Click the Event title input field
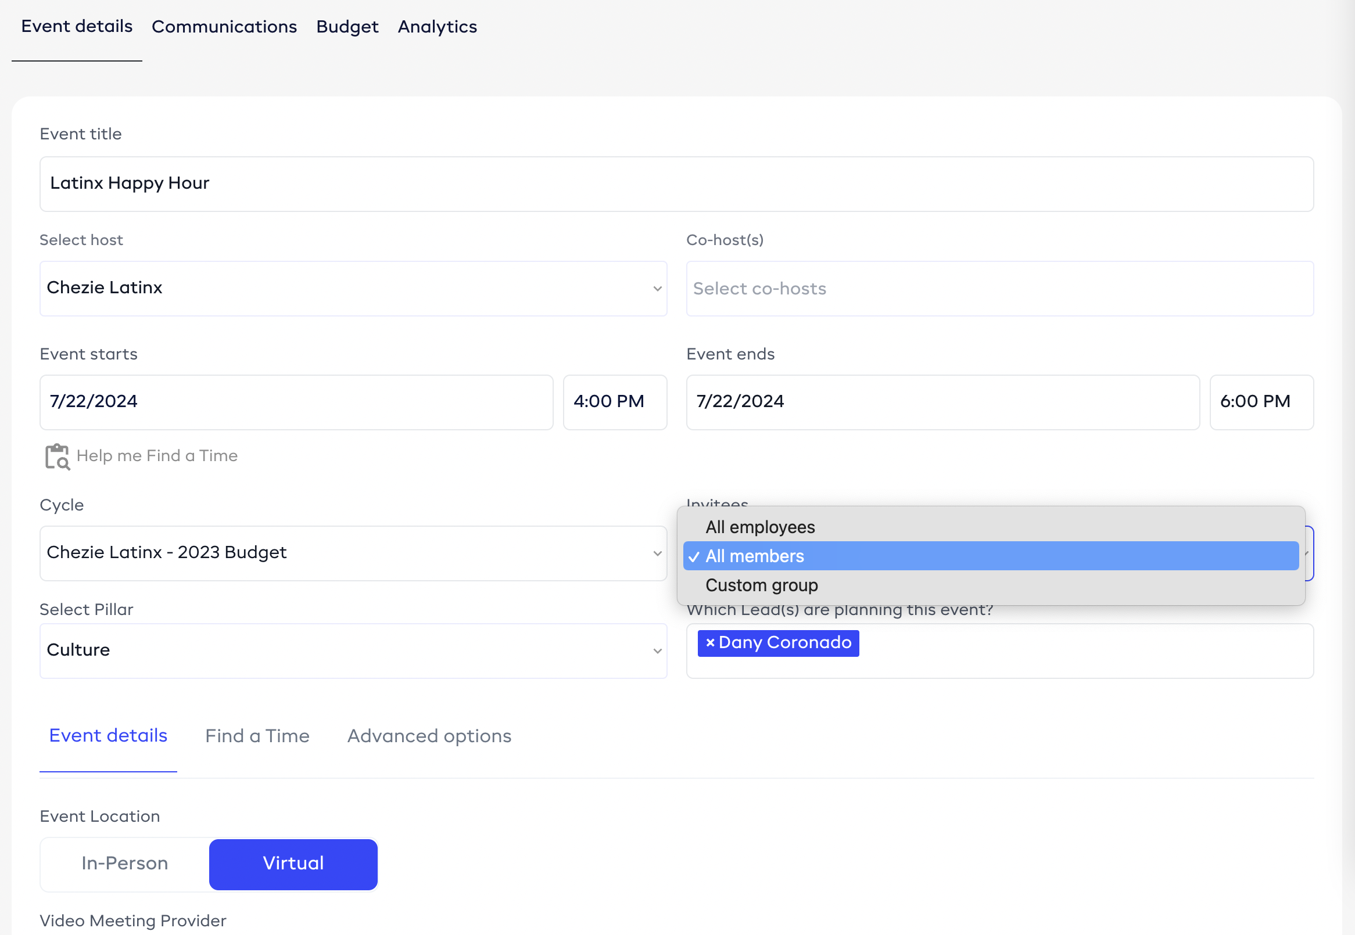The width and height of the screenshot is (1355, 935). (x=676, y=184)
